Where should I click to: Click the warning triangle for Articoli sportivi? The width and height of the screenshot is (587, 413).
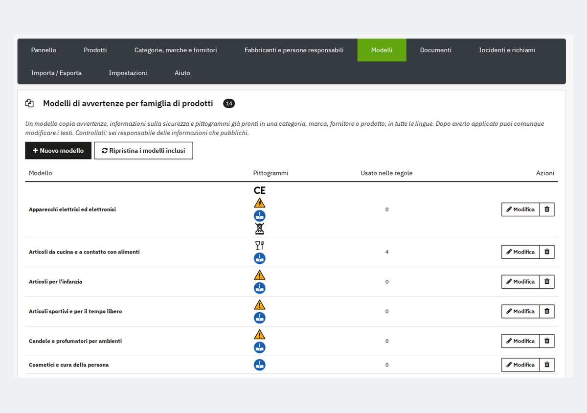coord(260,305)
